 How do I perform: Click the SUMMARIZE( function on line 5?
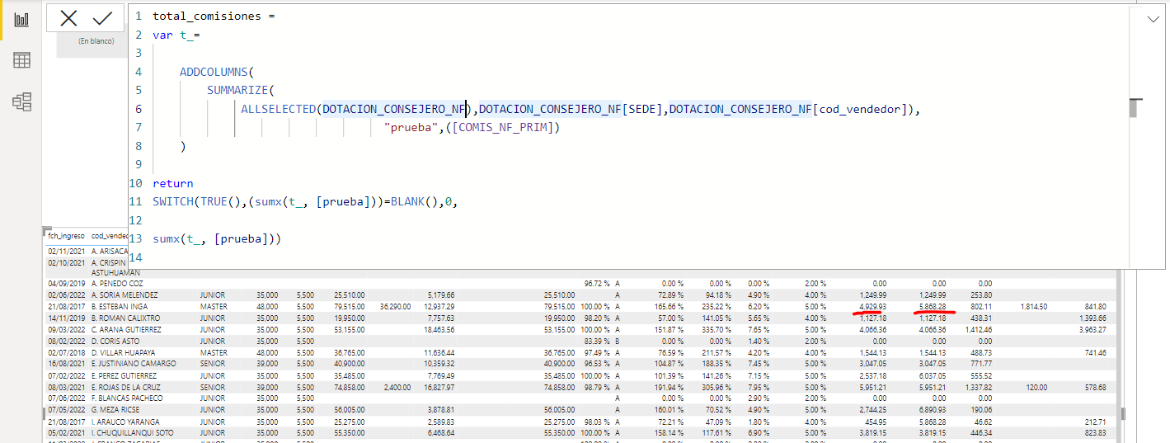240,90
